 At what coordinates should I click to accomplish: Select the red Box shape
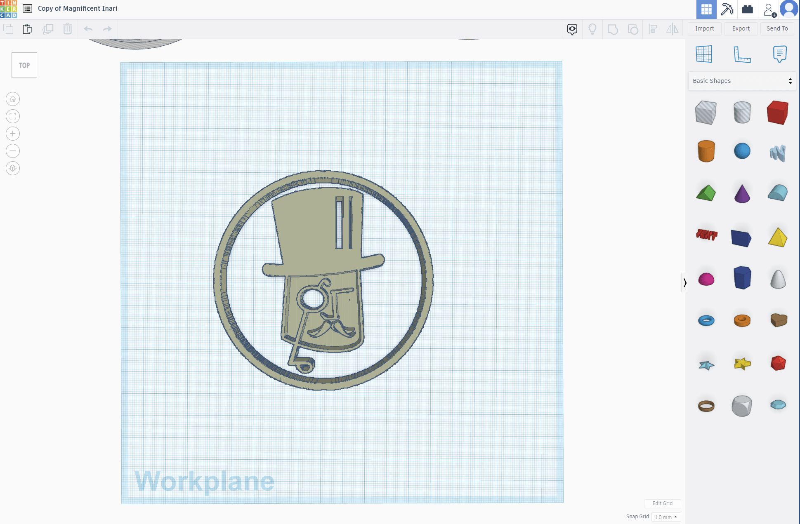pos(777,112)
